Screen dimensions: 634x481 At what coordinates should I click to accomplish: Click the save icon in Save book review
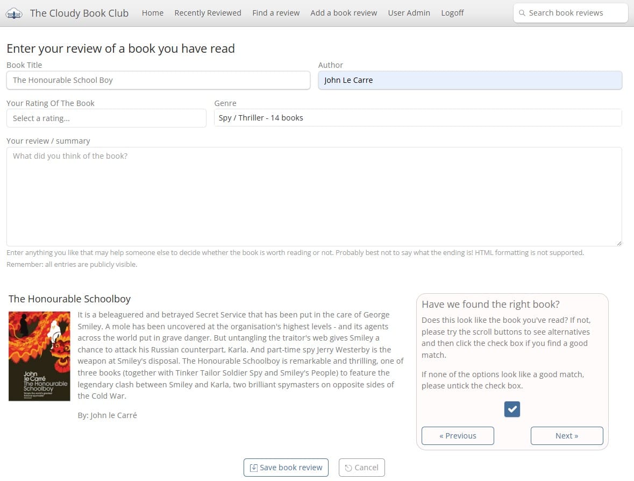click(253, 468)
